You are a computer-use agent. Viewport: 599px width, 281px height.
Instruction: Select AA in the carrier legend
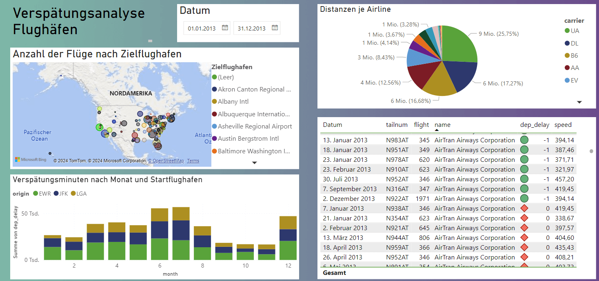(x=572, y=68)
